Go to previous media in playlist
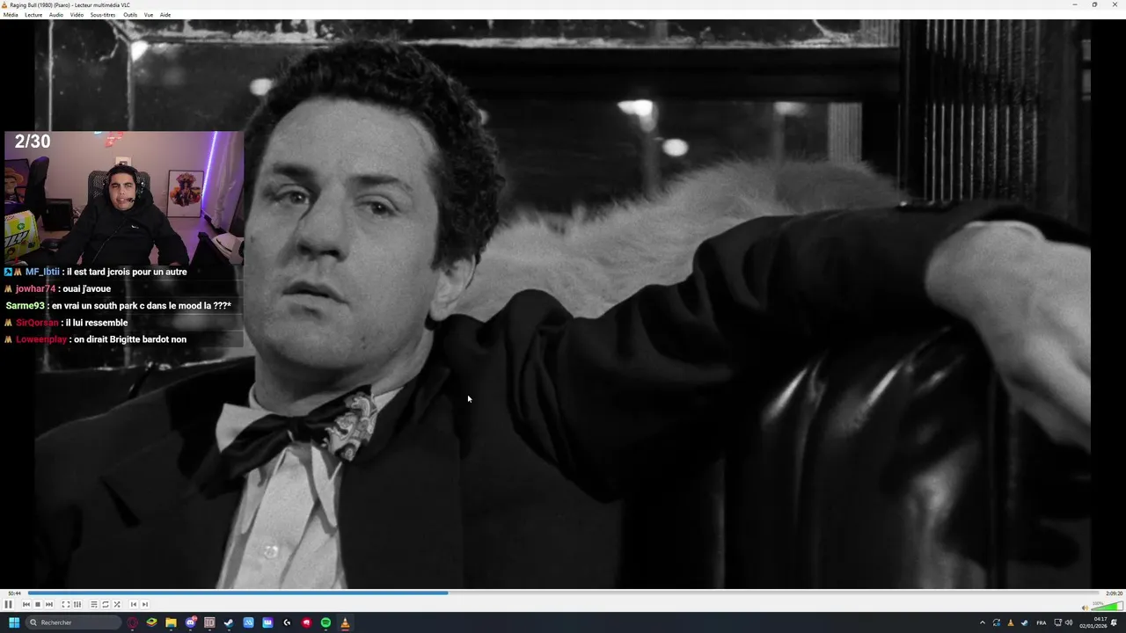Screen dimensions: 1126x633 26,604
